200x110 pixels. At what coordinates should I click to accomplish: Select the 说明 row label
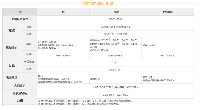point(20,101)
